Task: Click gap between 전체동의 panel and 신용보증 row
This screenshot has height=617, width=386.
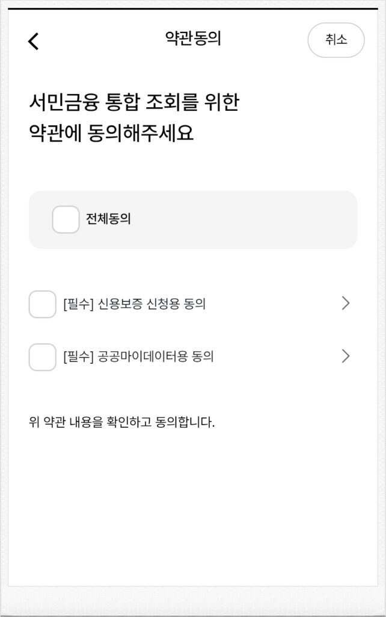Action: coord(192,268)
